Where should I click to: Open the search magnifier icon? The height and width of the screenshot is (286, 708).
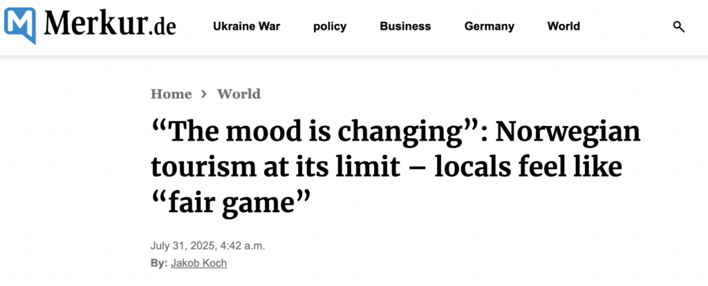click(x=679, y=27)
